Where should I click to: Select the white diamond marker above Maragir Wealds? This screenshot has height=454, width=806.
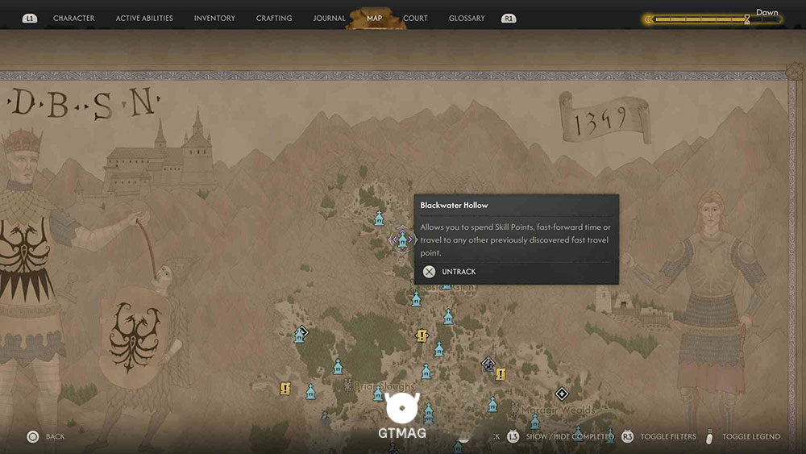(x=562, y=394)
